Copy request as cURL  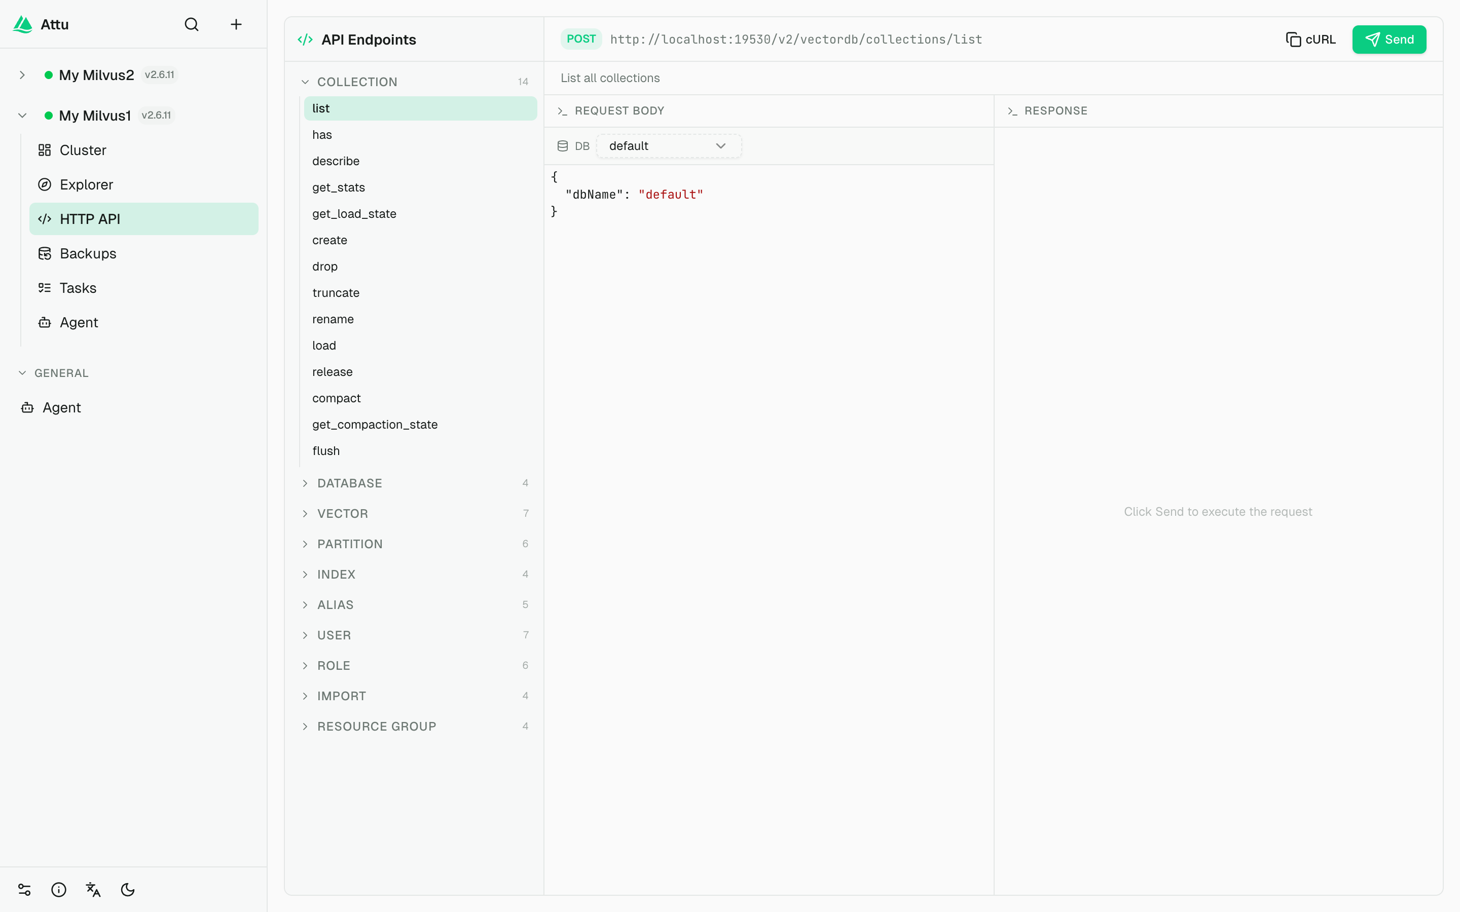point(1310,39)
